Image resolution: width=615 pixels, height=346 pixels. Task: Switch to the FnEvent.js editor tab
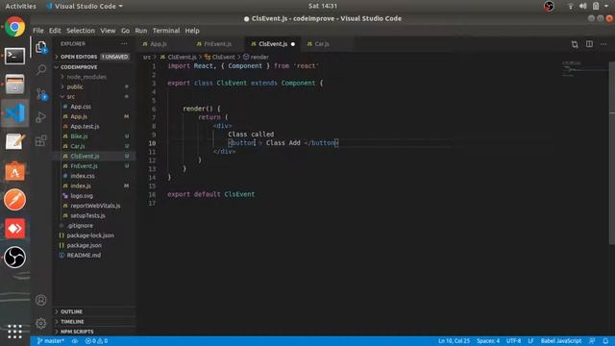217,44
